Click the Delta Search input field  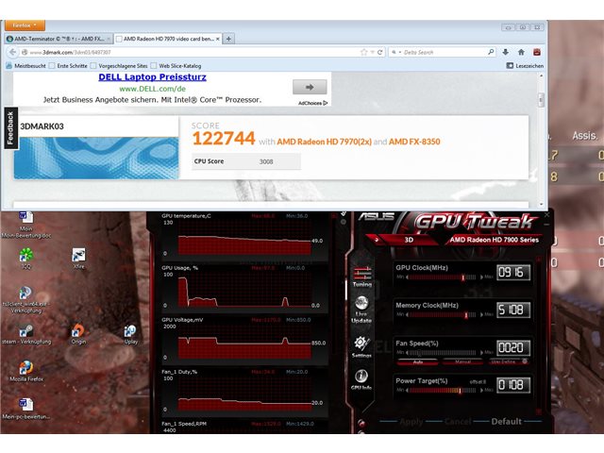445,52
